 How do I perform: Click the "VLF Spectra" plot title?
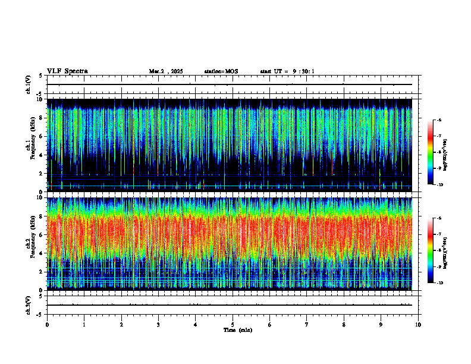pyautogui.click(x=67, y=71)
